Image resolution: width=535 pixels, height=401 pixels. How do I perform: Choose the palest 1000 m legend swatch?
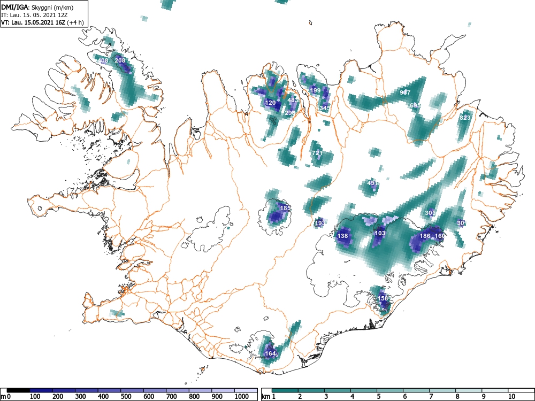(x=246, y=390)
